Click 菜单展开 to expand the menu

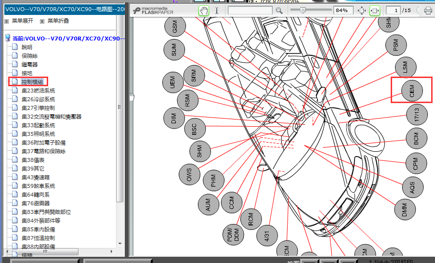[23, 21]
